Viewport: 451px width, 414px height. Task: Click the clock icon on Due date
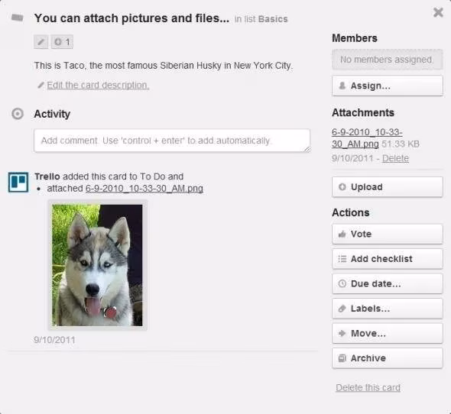coord(342,283)
